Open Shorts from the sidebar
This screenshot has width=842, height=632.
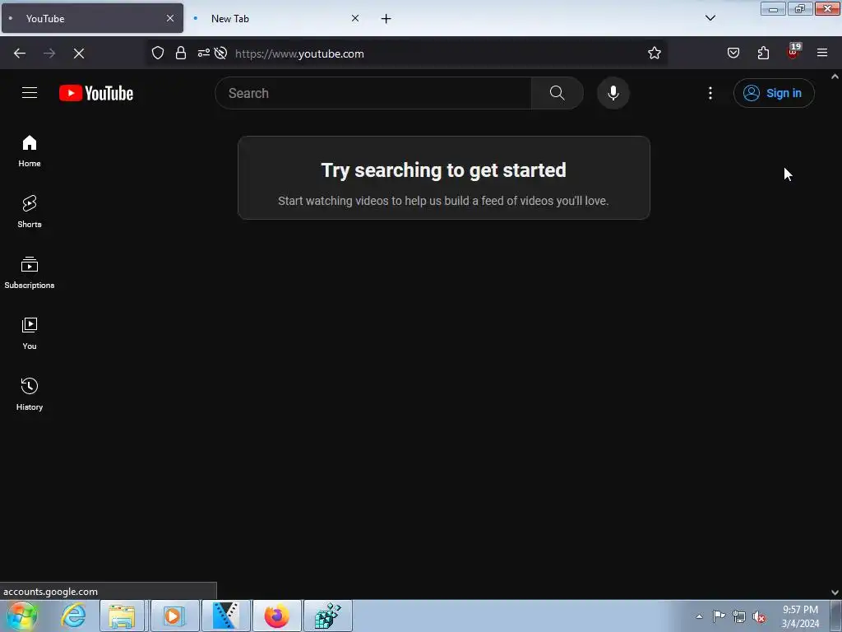30,211
